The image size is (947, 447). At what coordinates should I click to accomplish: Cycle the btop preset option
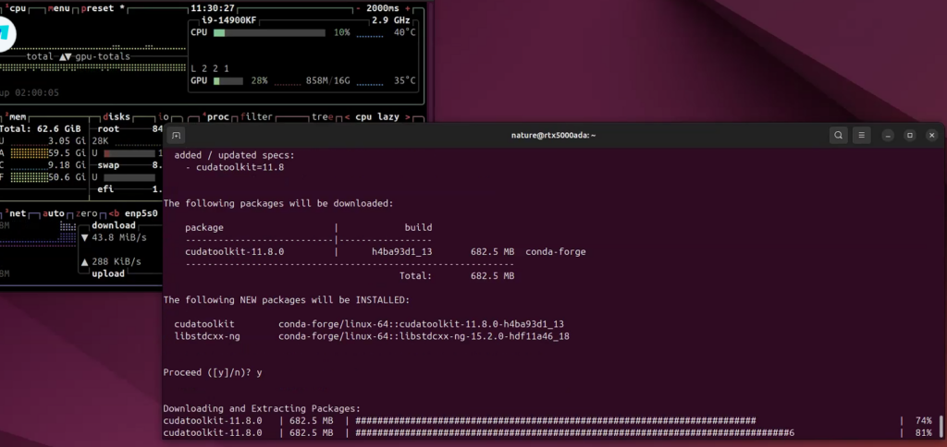pos(102,7)
